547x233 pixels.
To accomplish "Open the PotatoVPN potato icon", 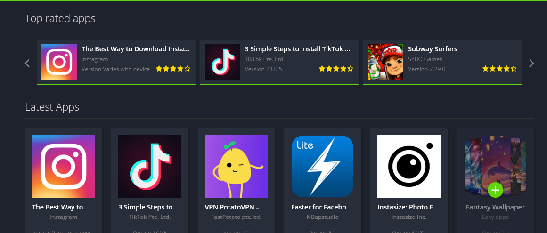I will tap(236, 167).
